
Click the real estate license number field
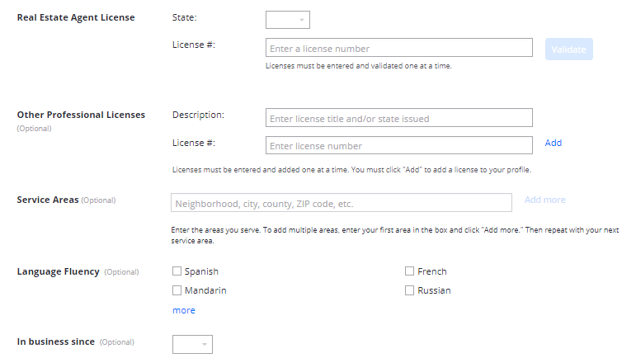point(399,48)
